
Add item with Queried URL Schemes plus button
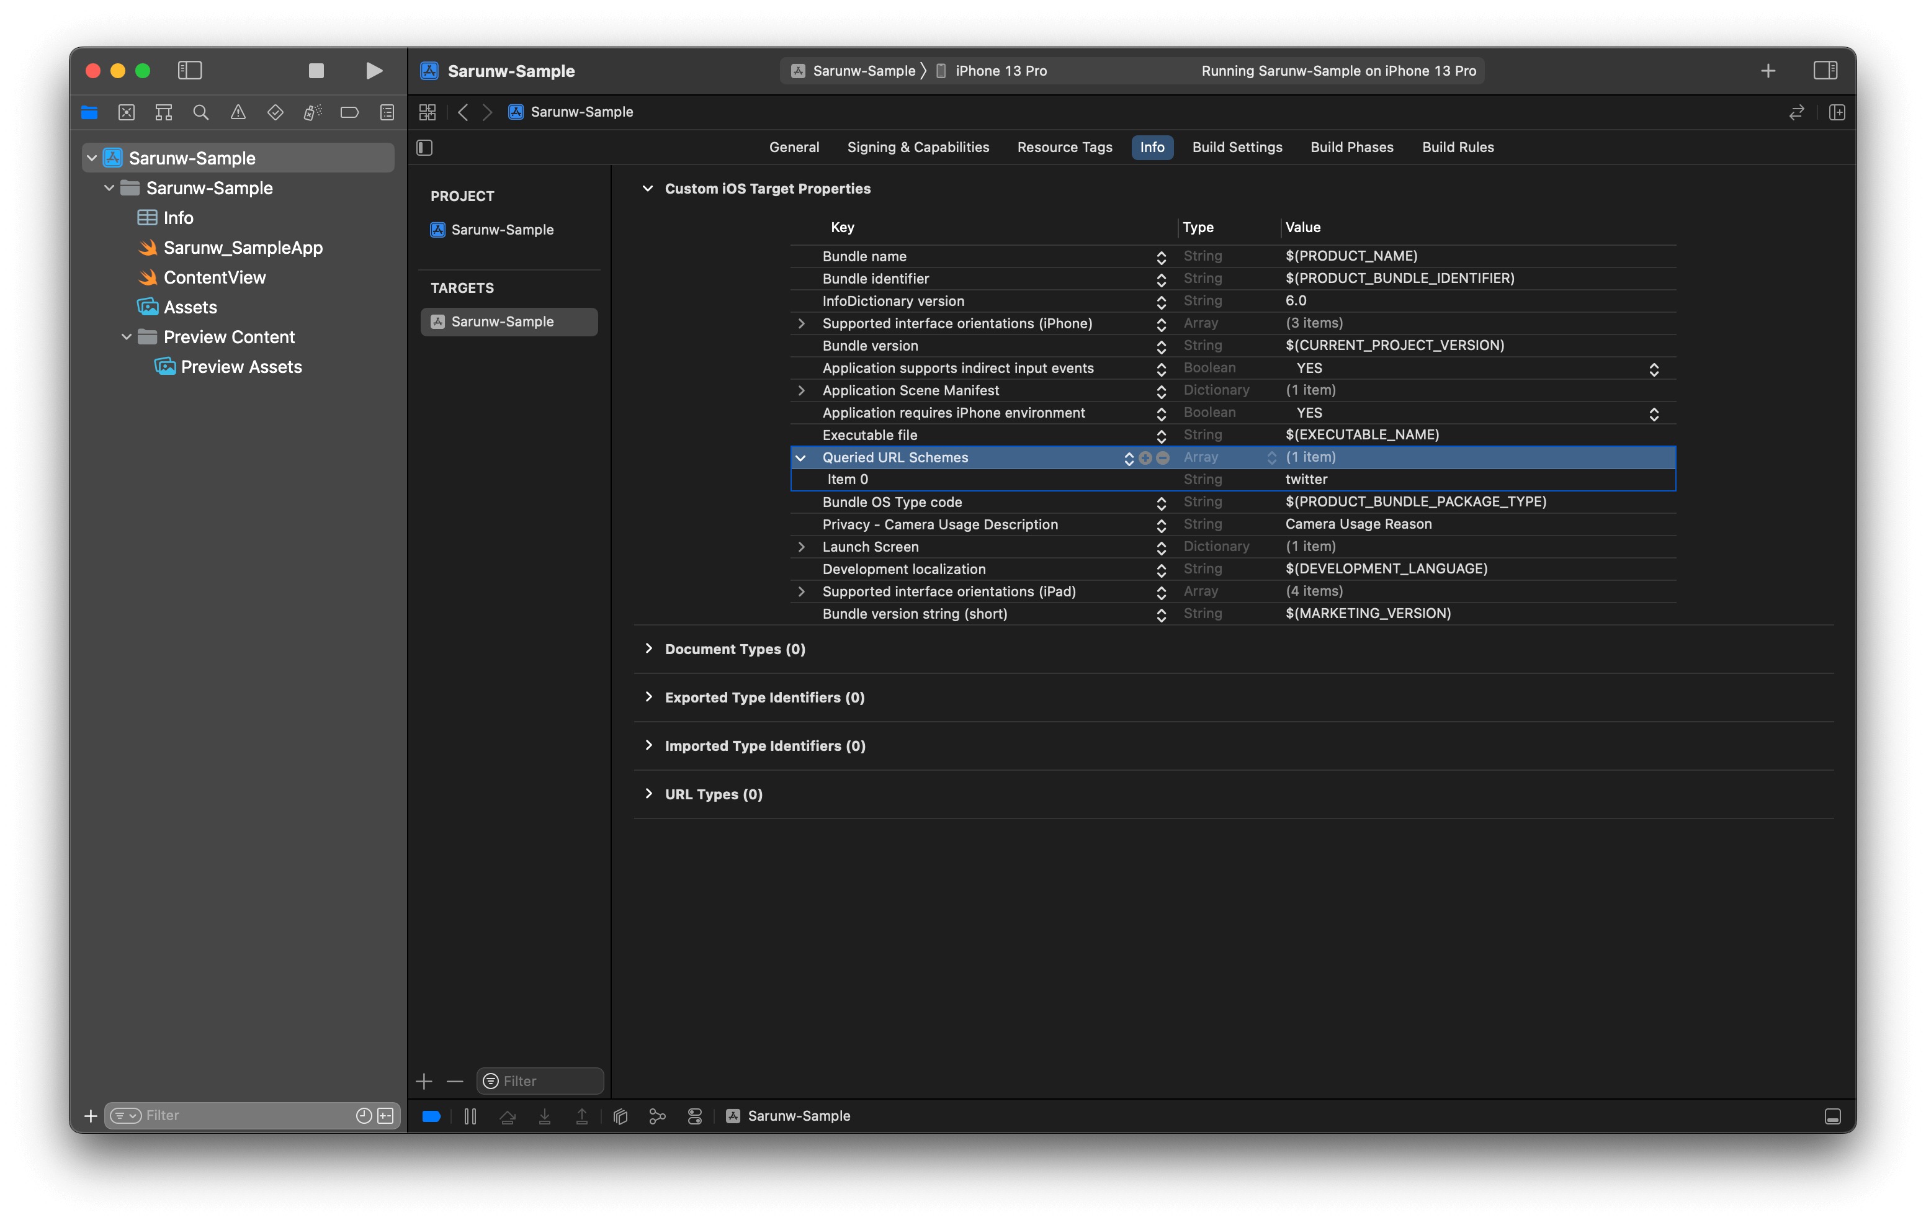coord(1145,458)
